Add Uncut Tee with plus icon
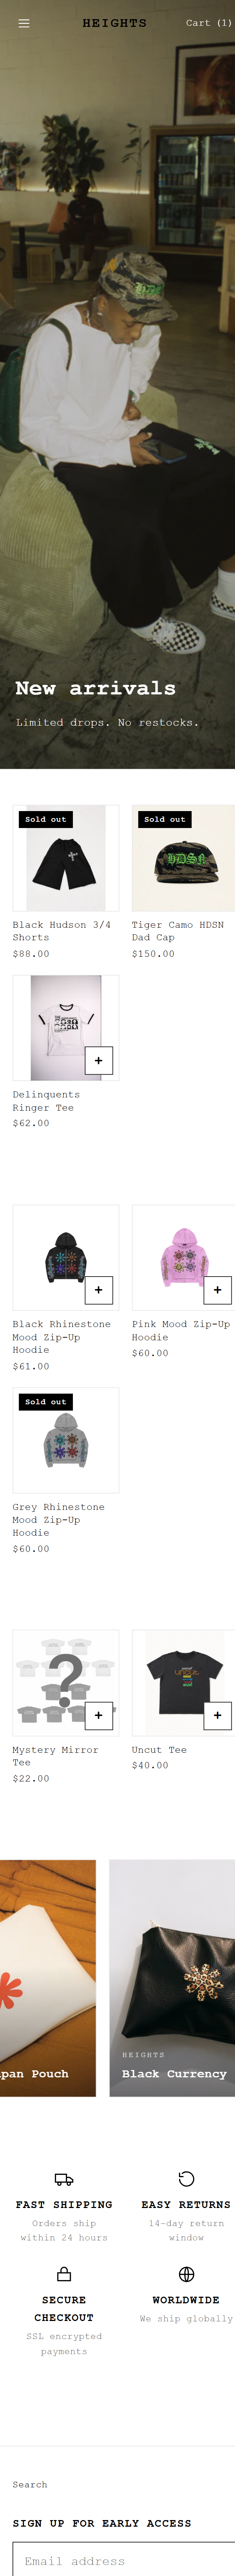The image size is (235, 2576). click(217, 1715)
